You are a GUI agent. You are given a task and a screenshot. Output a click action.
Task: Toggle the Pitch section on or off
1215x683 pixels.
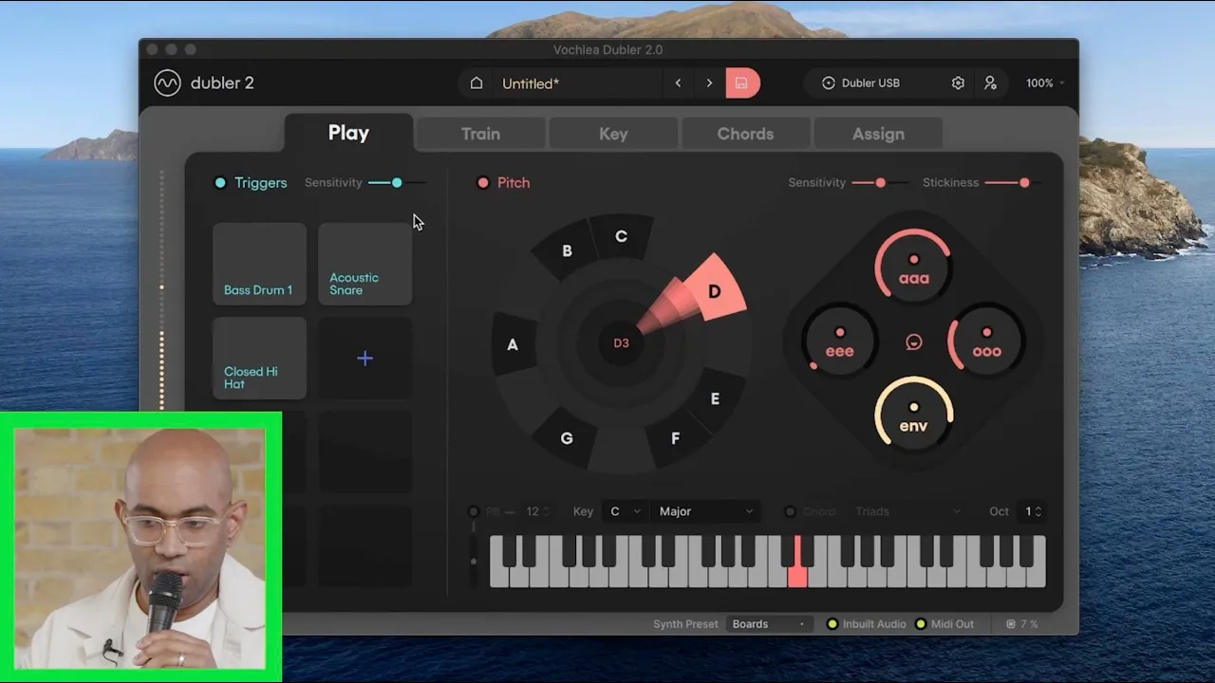[x=483, y=183]
